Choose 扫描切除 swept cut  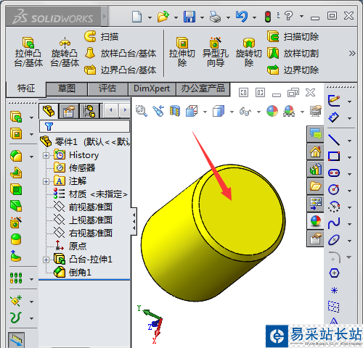293,37
